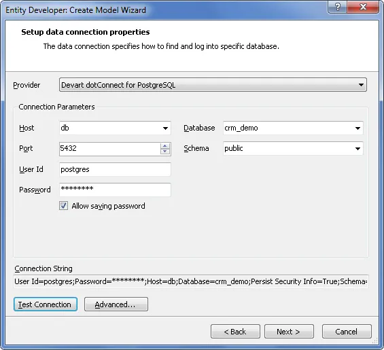This screenshot has width=384, height=350.
Task: Click the Test Connection button
Action: tap(46, 304)
